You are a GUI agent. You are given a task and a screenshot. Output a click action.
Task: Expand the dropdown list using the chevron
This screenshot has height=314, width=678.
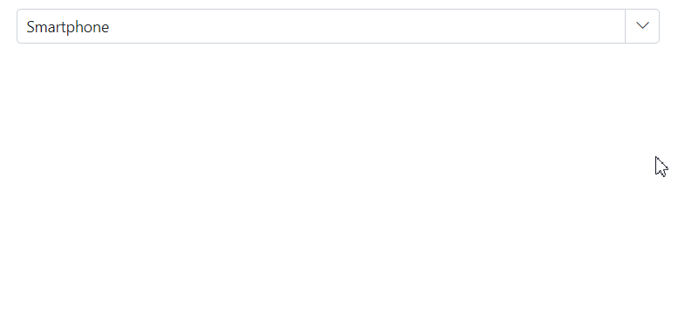tap(642, 26)
